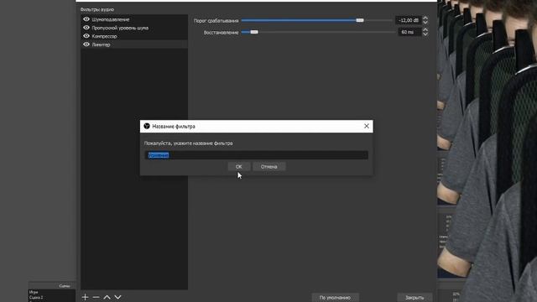Select the Шумоподавление filter row
This screenshot has height=302, width=537.
tap(134, 19)
